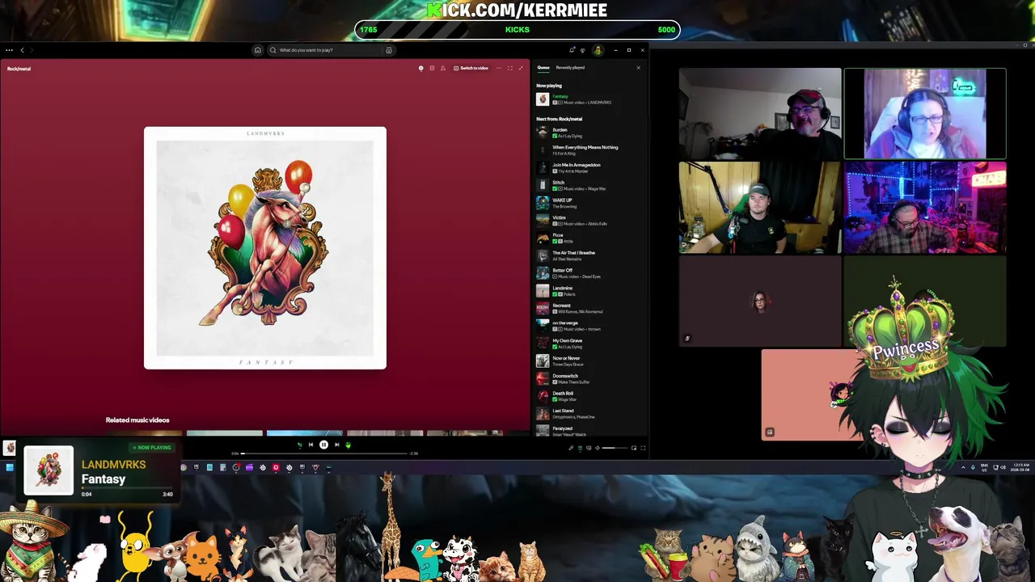This screenshot has width=1035, height=582.
Task: Mute with the speaker icon
Action: coord(597,448)
